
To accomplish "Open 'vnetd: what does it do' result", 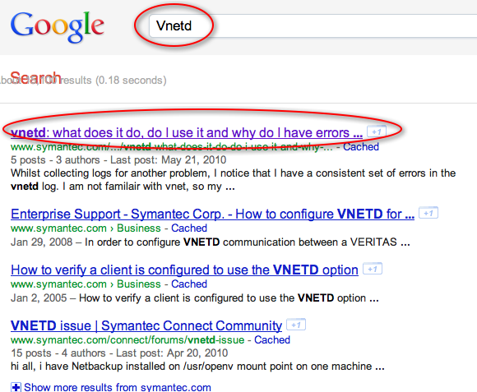I will point(187,133).
